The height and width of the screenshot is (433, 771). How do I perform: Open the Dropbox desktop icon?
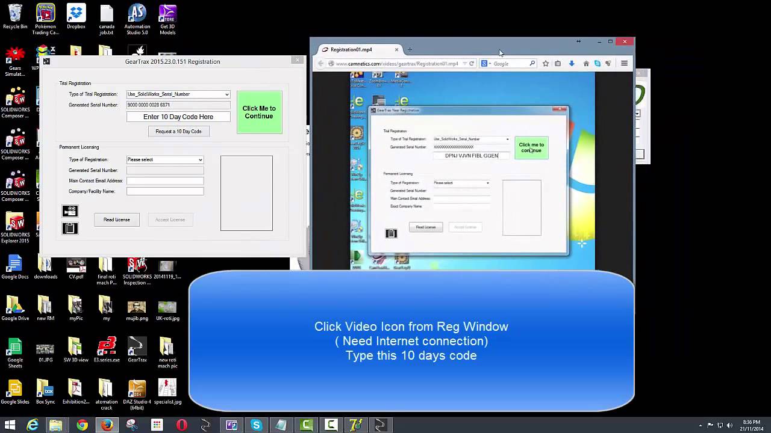(76, 16)
